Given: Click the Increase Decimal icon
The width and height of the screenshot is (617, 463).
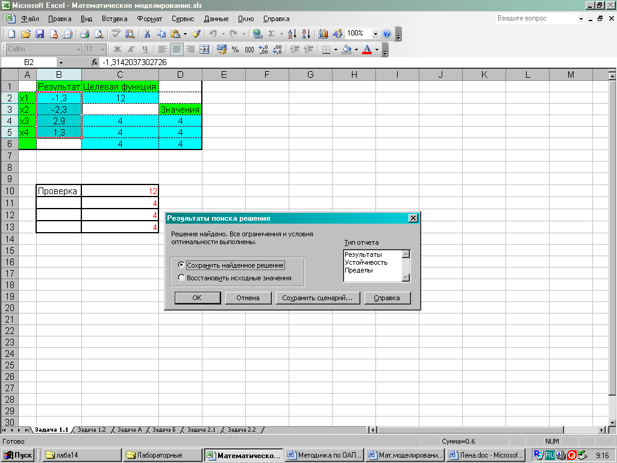Looking at the screenshot, I should point(263,49).
